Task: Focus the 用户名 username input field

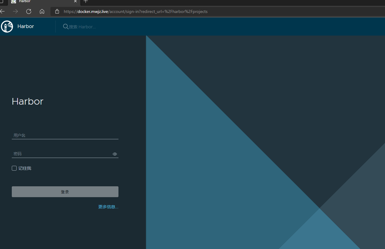Action: 65,135
